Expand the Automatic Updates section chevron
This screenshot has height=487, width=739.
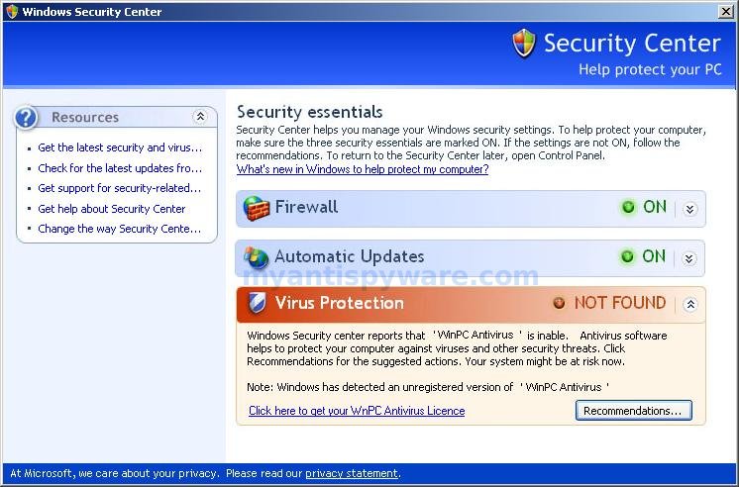coord(689,258)
